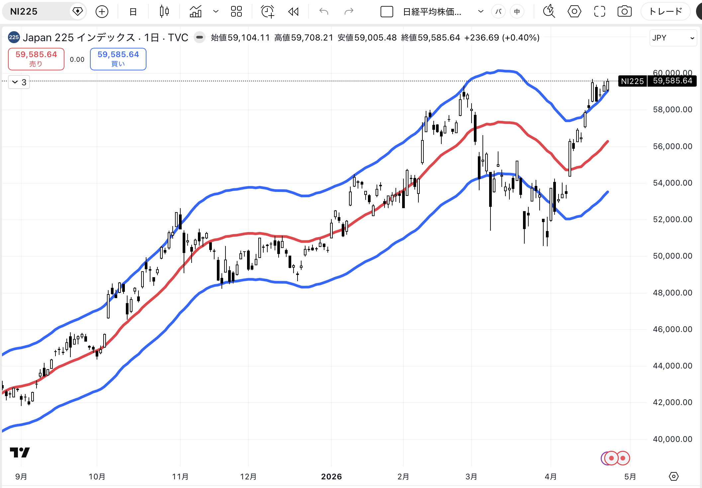Click the blue 買い buy button
The image size is (702, 488).
click(118, 59)
